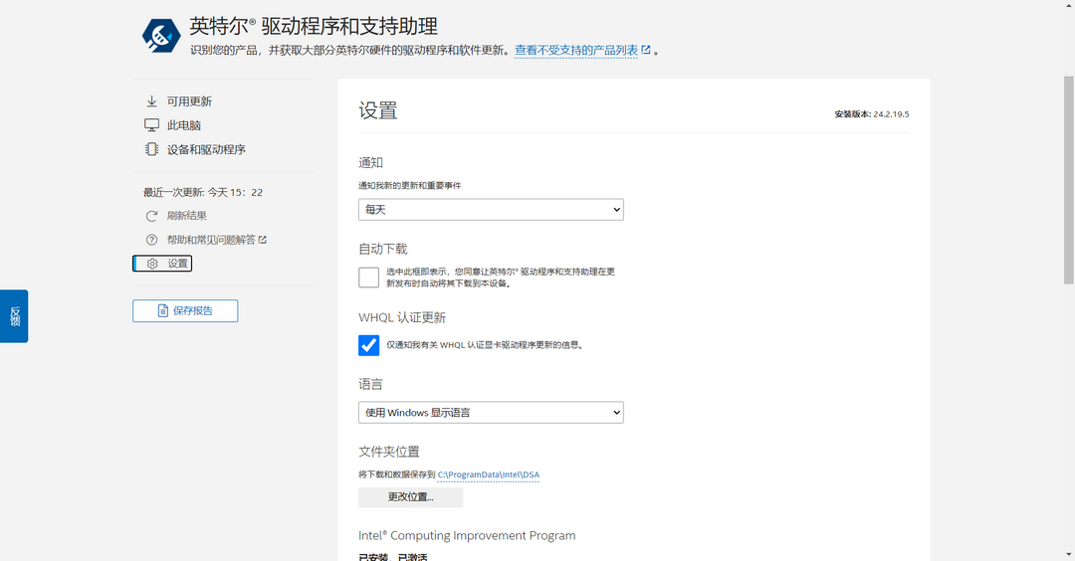Click the 文件夹位置 section heading
This screenshot has width=1075, height=561.
[389, 453]
